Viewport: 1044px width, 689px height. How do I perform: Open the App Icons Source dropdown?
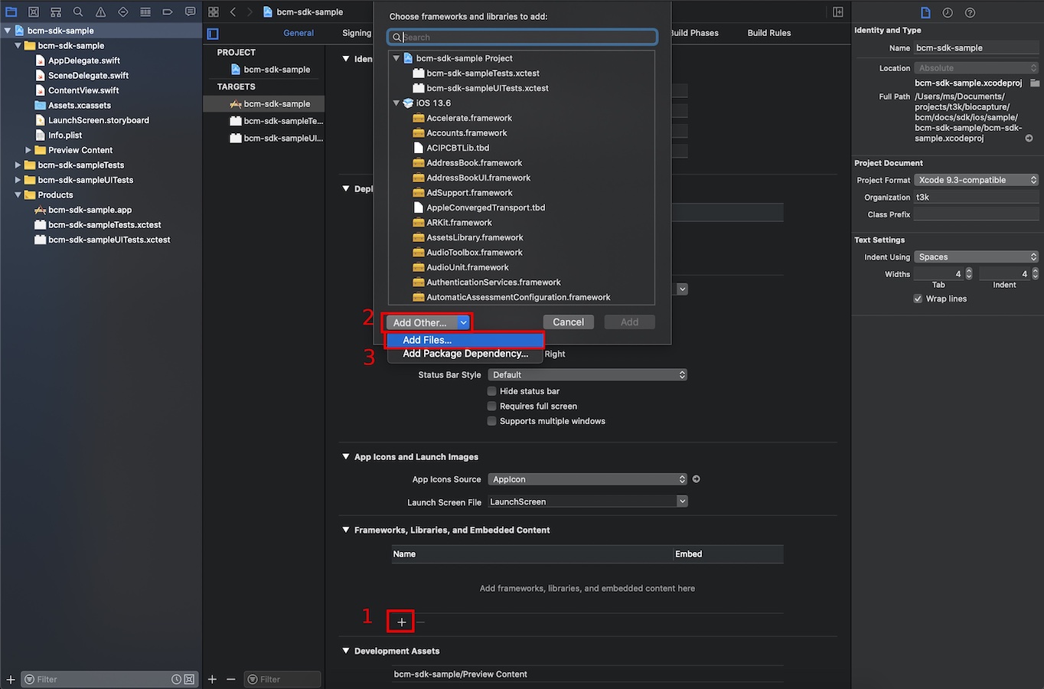point(587,479)
